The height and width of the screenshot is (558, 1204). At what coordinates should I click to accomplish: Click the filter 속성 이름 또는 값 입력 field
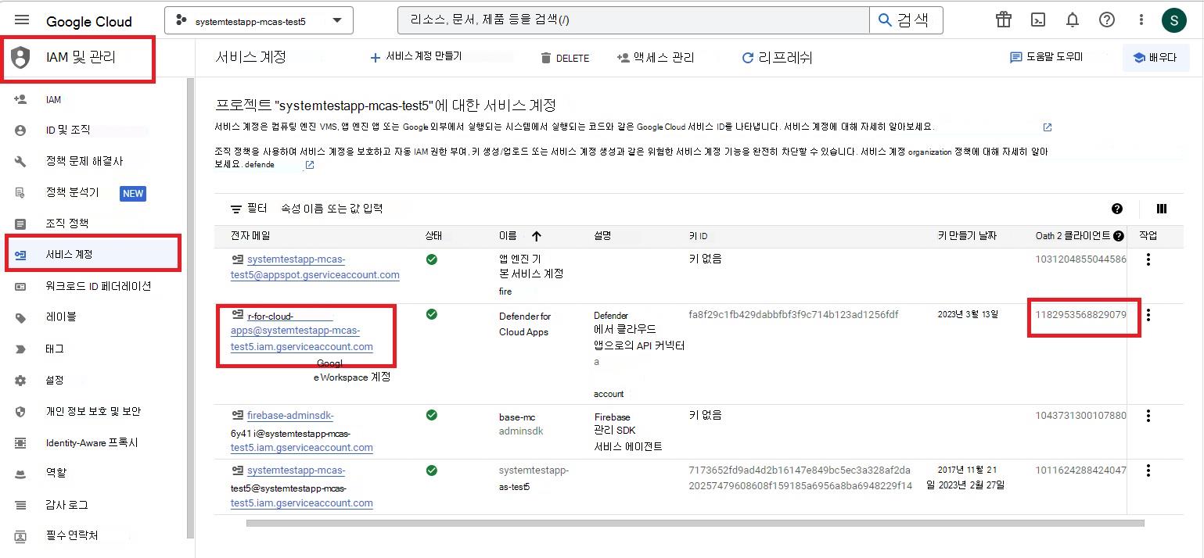332,209
